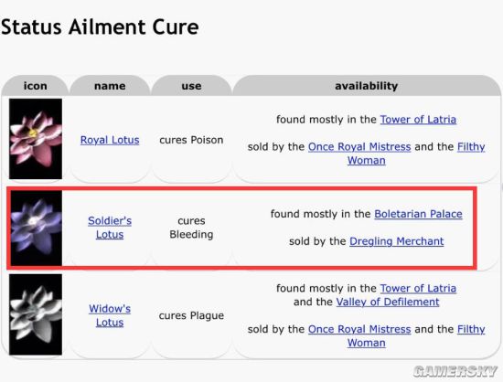Click the "use" column header

(x=191, y=86)
